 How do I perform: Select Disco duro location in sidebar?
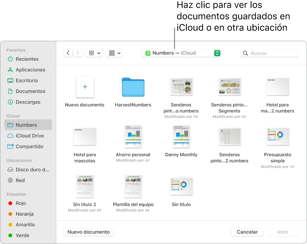(28, 170)
